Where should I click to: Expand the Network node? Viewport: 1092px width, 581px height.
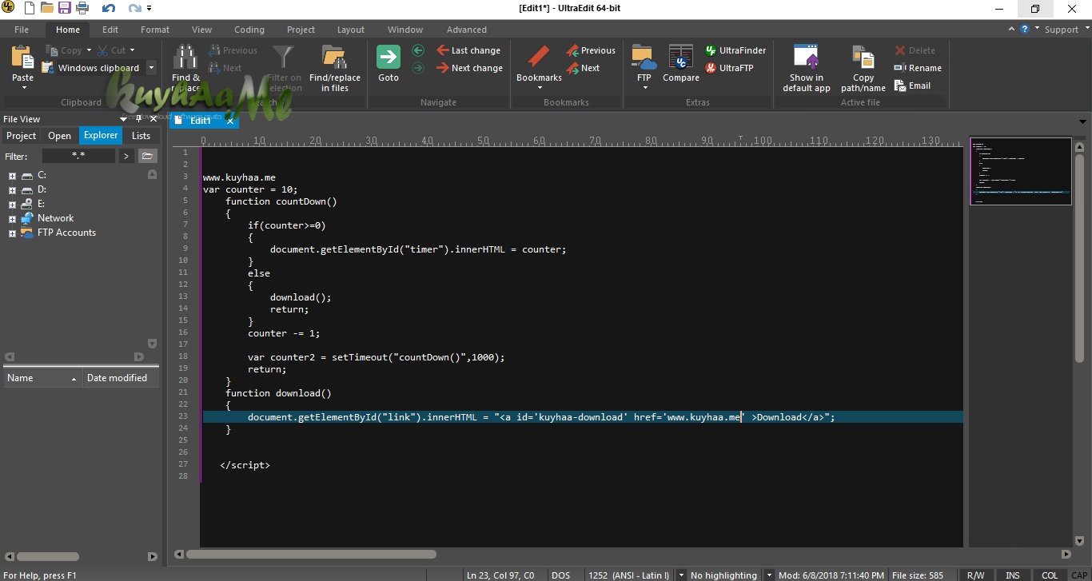point(12,218)
